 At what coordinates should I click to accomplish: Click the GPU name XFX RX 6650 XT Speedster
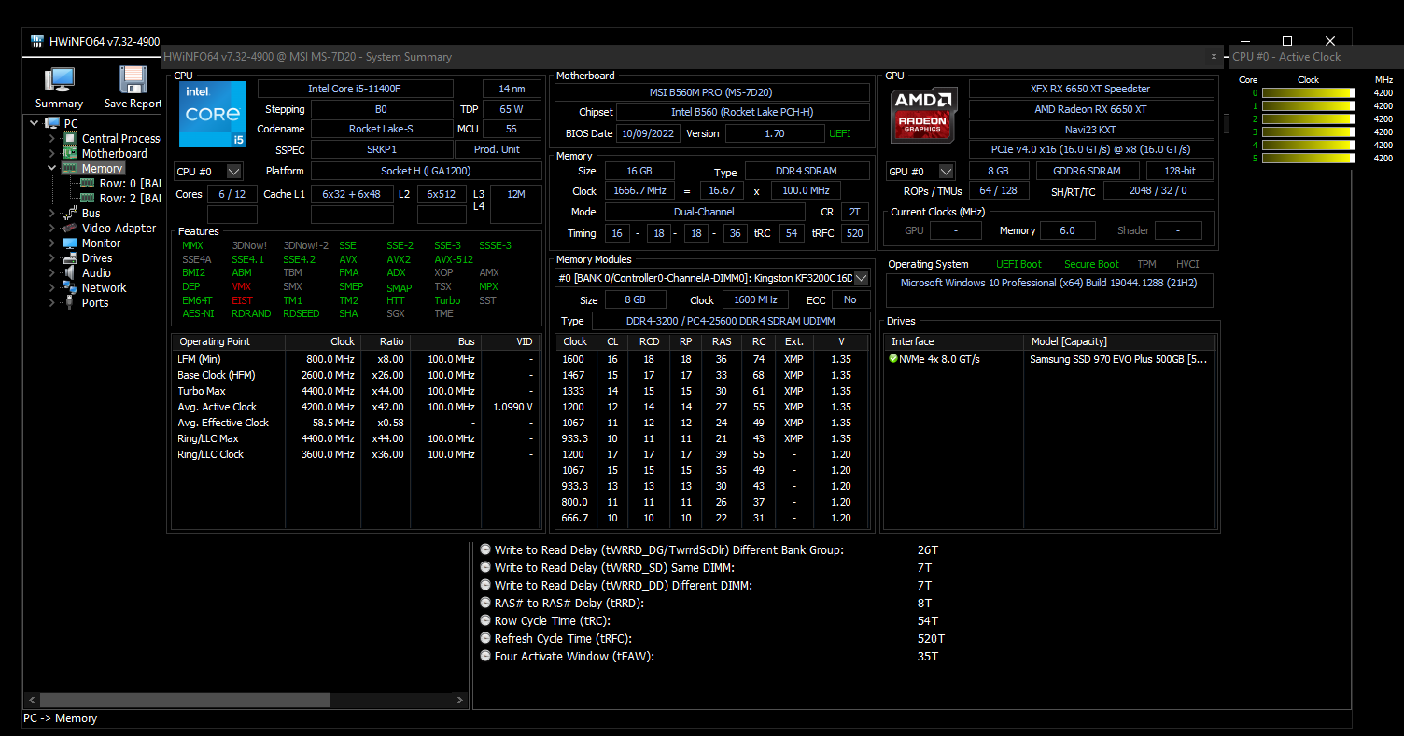1091,89
